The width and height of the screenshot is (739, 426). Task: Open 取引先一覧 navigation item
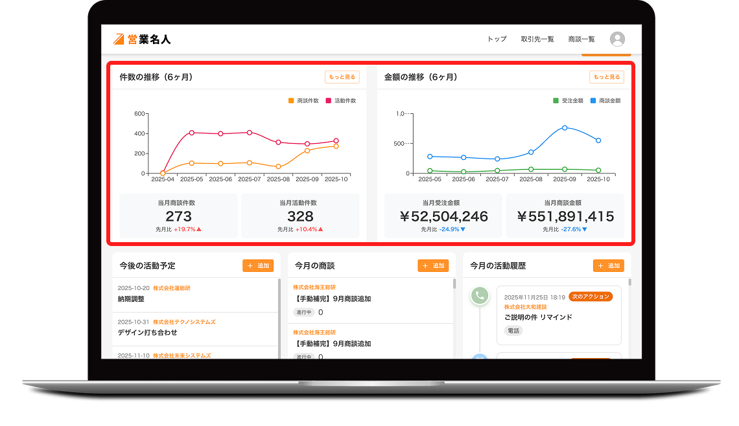click(537, 39)
